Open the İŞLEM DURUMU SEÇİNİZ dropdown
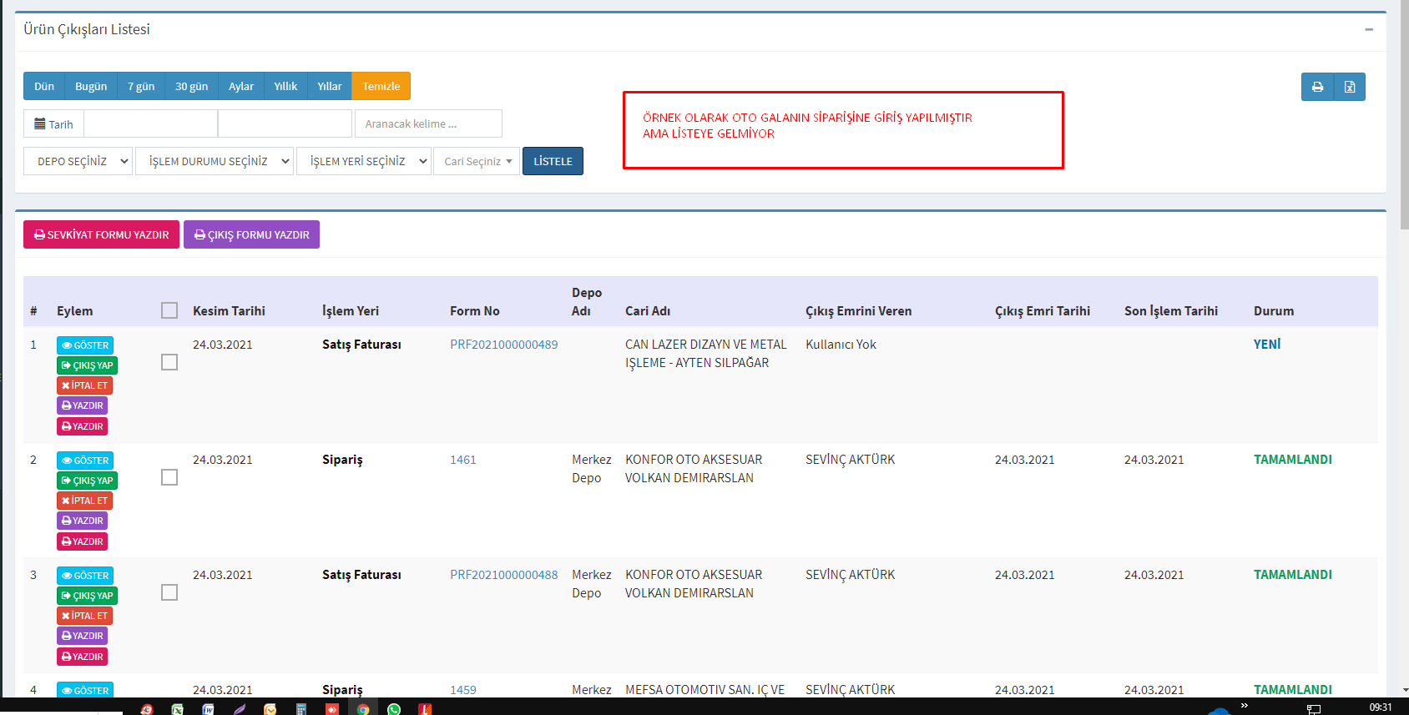The width and height of the screenshot is (1409, 715). coord(215,161)
